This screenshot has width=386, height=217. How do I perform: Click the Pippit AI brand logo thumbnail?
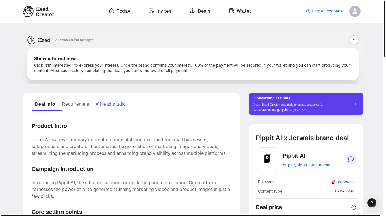[267, 159]
